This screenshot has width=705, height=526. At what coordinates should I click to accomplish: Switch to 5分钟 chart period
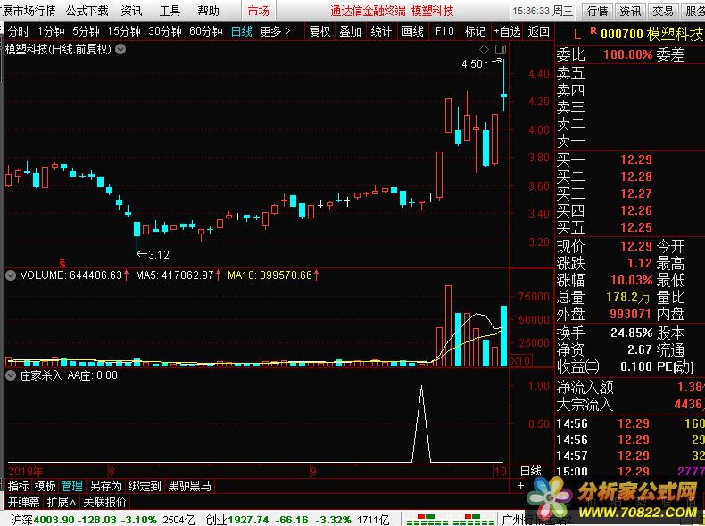[86, 31]
